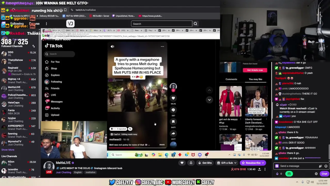
Task: Sort followed channels list arrows
Action: point(34,46)
